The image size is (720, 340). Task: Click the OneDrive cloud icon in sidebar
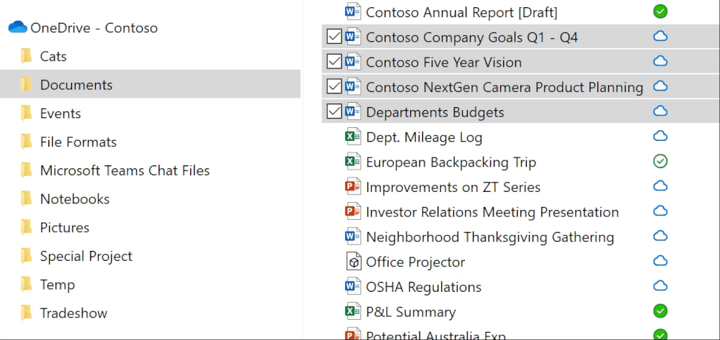17,27
